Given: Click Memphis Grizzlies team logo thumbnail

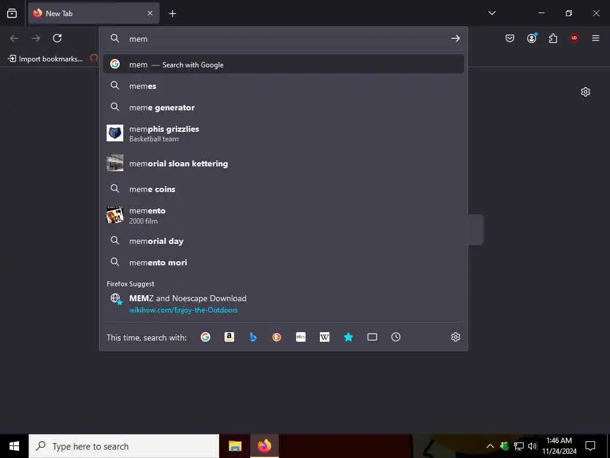Looking at the screenshot, I should point(115,133).
